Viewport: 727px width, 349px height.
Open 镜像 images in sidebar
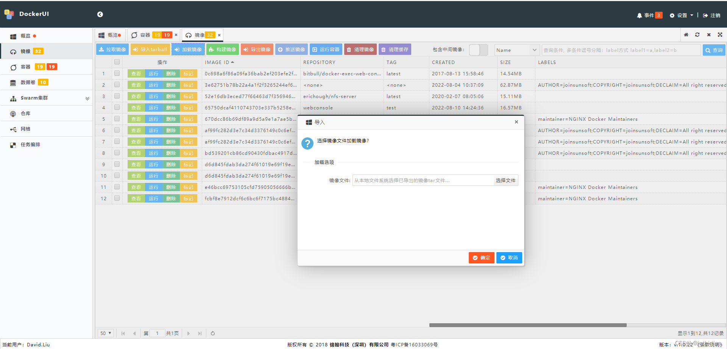[x=46, y=51]
